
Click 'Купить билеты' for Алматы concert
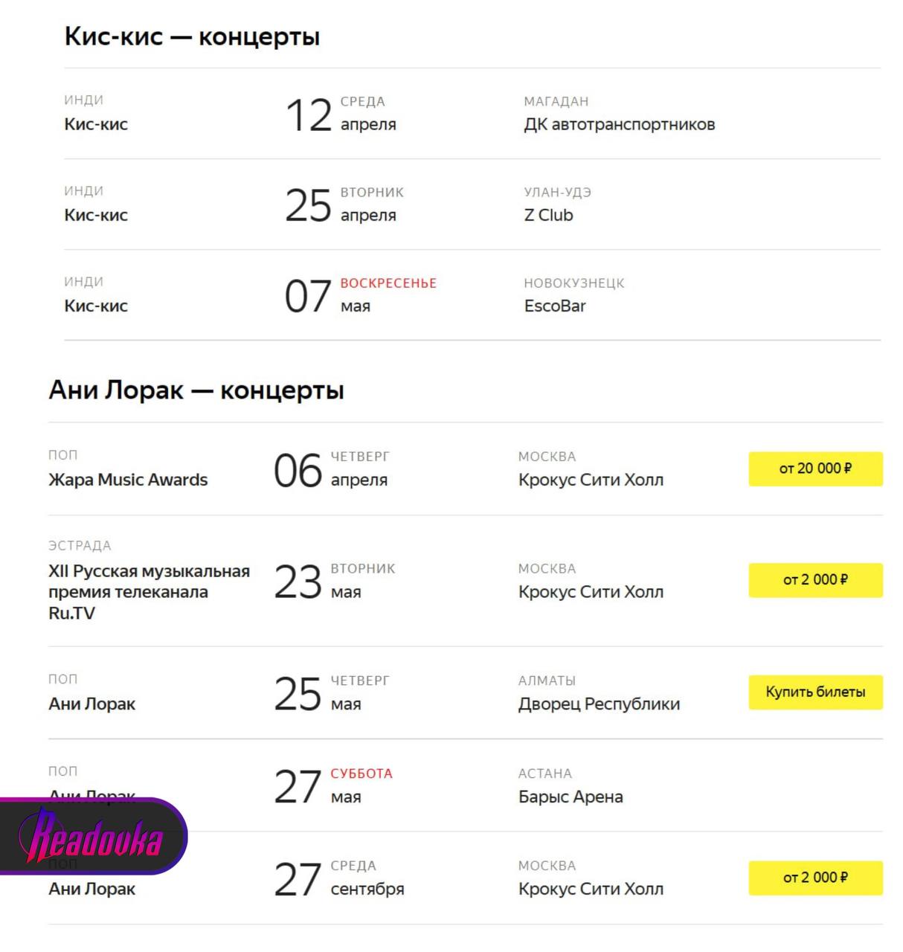(x=815, y=692)
